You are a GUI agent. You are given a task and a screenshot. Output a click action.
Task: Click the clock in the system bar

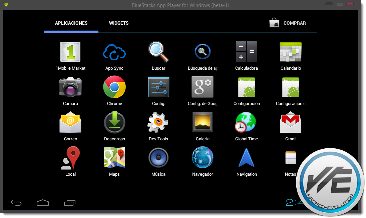pyautogui.click(x=295, y=202)
